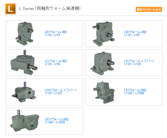Click the 1/100～1/2500 ratio text under LEC
The height and width of the screenshot is (138, 167).
pyautogui.click(x=55, y=122)
